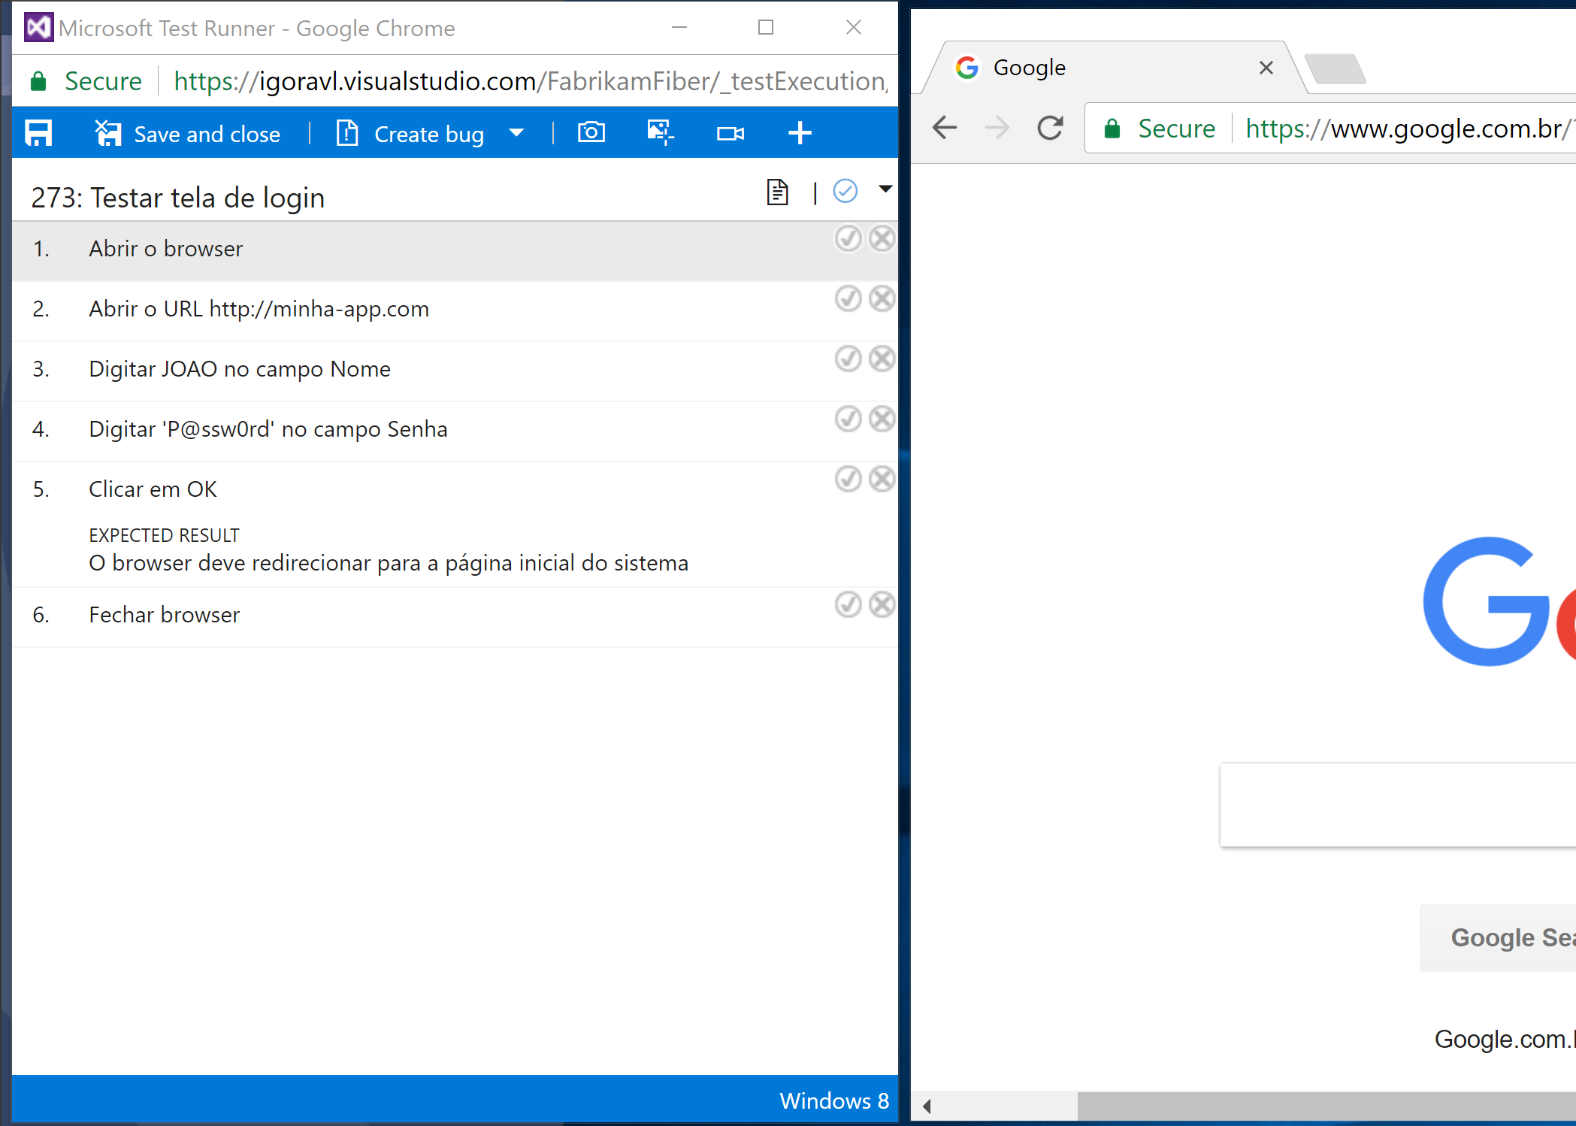Fail step 6 Fechar browser

(882, 604)
